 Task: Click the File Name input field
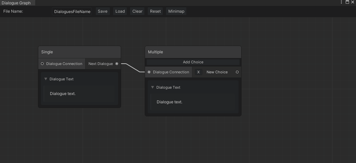point(72,11)
